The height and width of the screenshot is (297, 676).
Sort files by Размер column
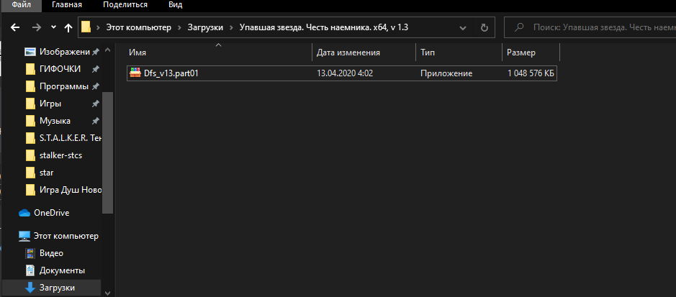coord(521,52)
